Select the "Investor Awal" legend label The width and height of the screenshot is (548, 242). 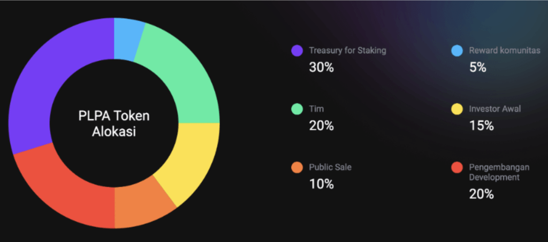(495, 109)
